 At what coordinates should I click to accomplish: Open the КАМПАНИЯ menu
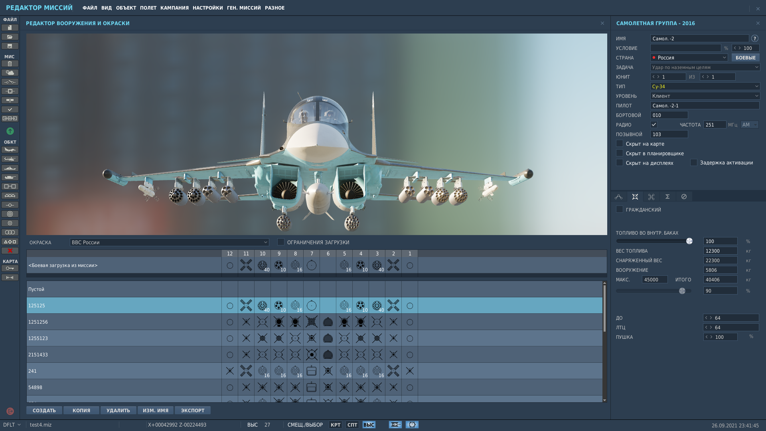click(174, 8)
